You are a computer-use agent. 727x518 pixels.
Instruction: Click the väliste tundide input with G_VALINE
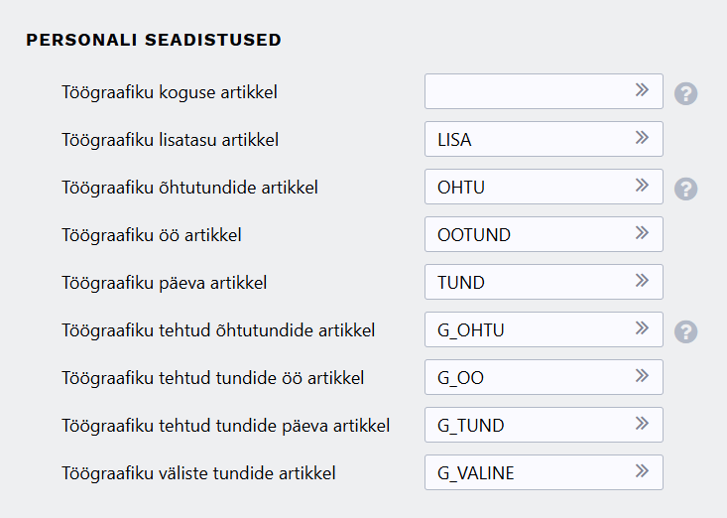pyautogui.click(x=544, y=472)
